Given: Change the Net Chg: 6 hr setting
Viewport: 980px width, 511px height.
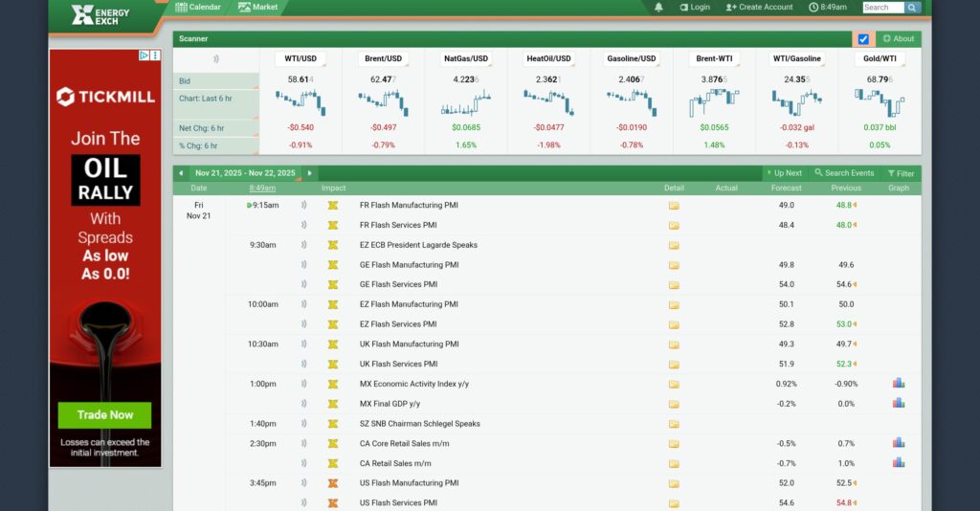Looking at the screenshot, I should point(216,128).
